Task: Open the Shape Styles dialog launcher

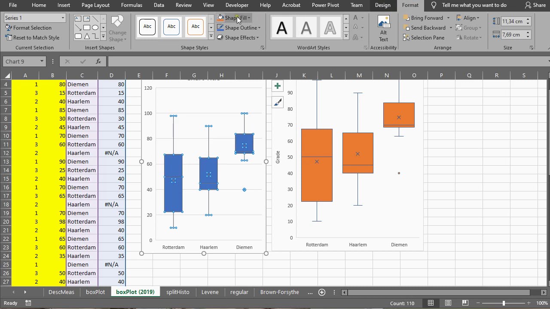Action: (x=263, y=48)
